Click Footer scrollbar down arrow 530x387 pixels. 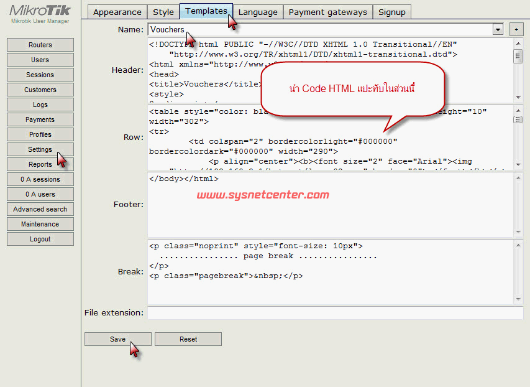tap(518, 232)
